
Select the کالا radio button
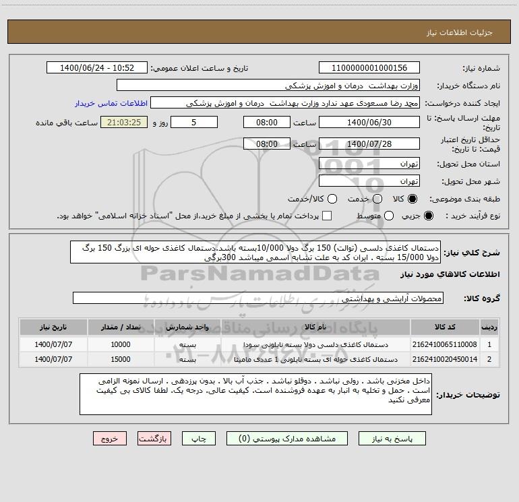pos(413,199)
